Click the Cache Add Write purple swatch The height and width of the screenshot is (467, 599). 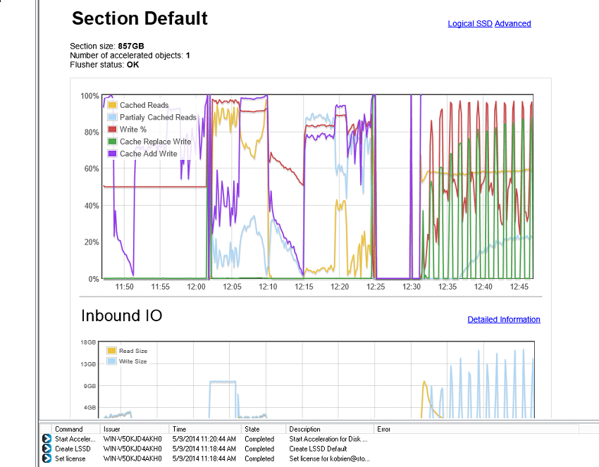pyautogui.click(x=112, y=154)
